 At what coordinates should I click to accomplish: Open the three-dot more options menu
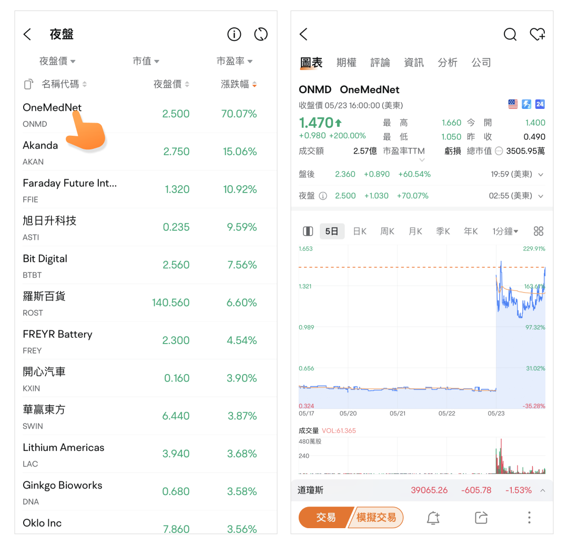coord(529,518)
